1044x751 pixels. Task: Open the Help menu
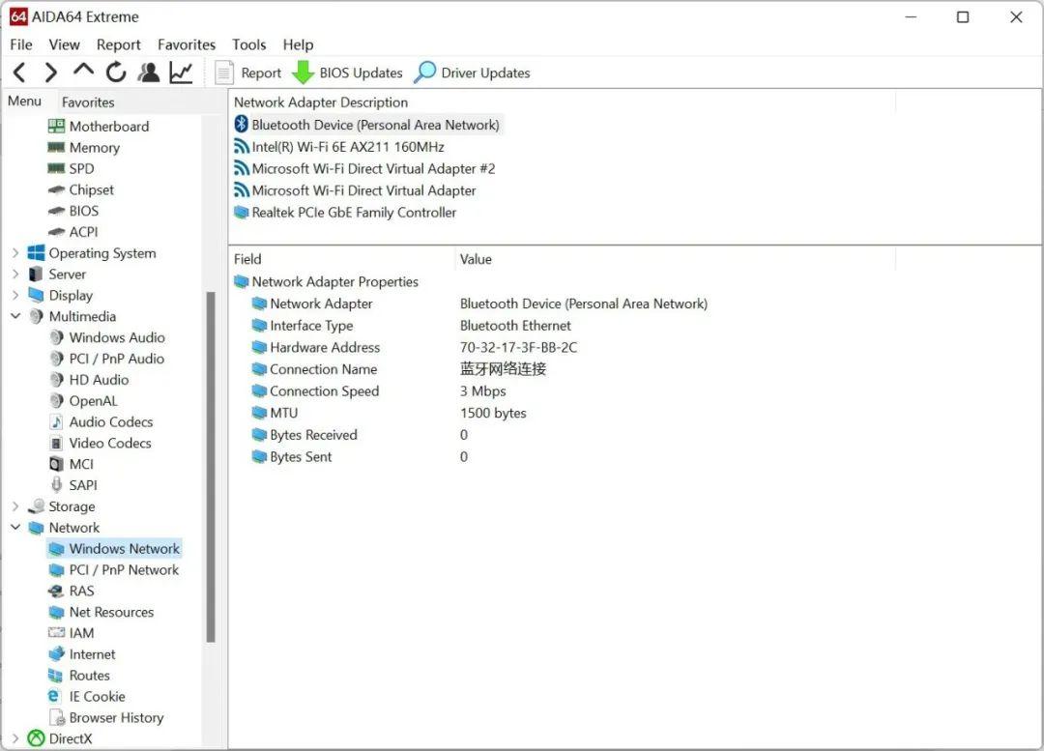pos(298,44)
